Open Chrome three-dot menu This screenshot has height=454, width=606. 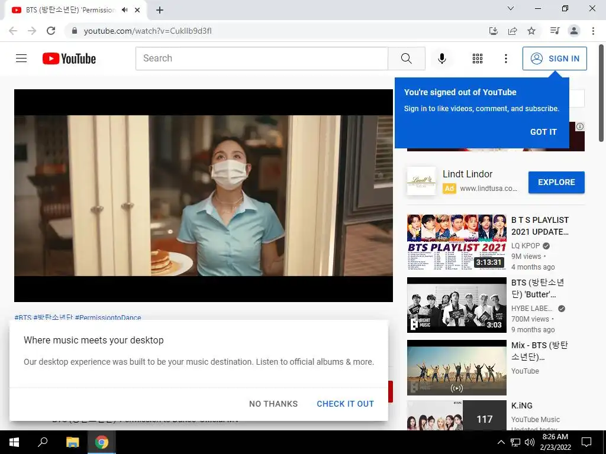pyautogui.click(x=593, y=31)
